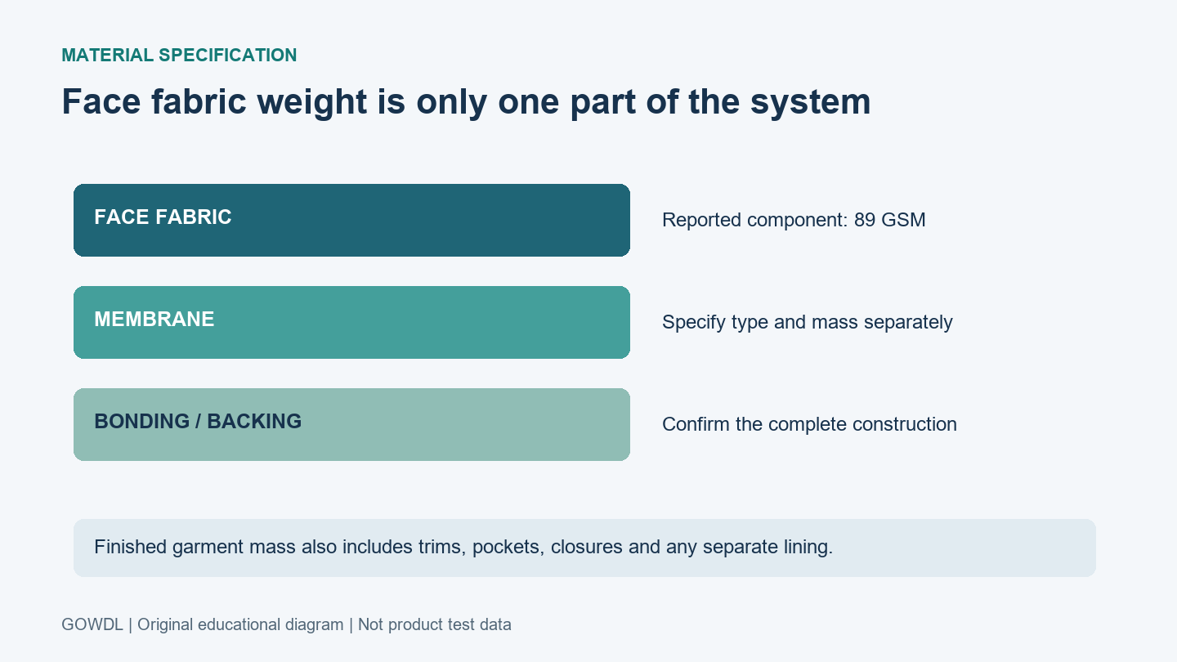
Task: Click the '89 GSM' value
Action: pos(890,220)
